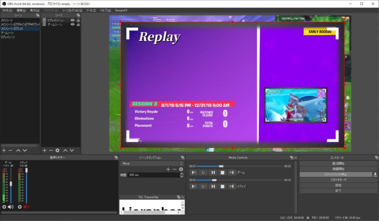Select the ゲームシーン scene in scenes list

tap(20, 33)
